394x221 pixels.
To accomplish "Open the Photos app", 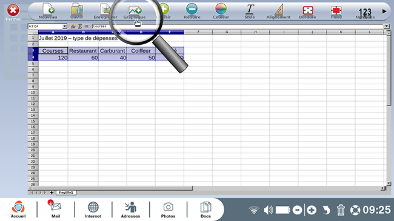I will coord(168,209).
